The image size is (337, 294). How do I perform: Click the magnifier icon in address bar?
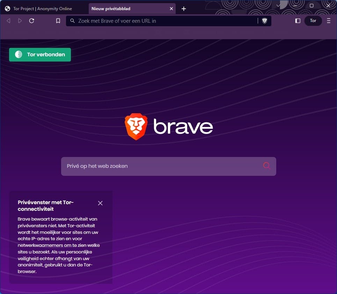(x=72, y=21)
